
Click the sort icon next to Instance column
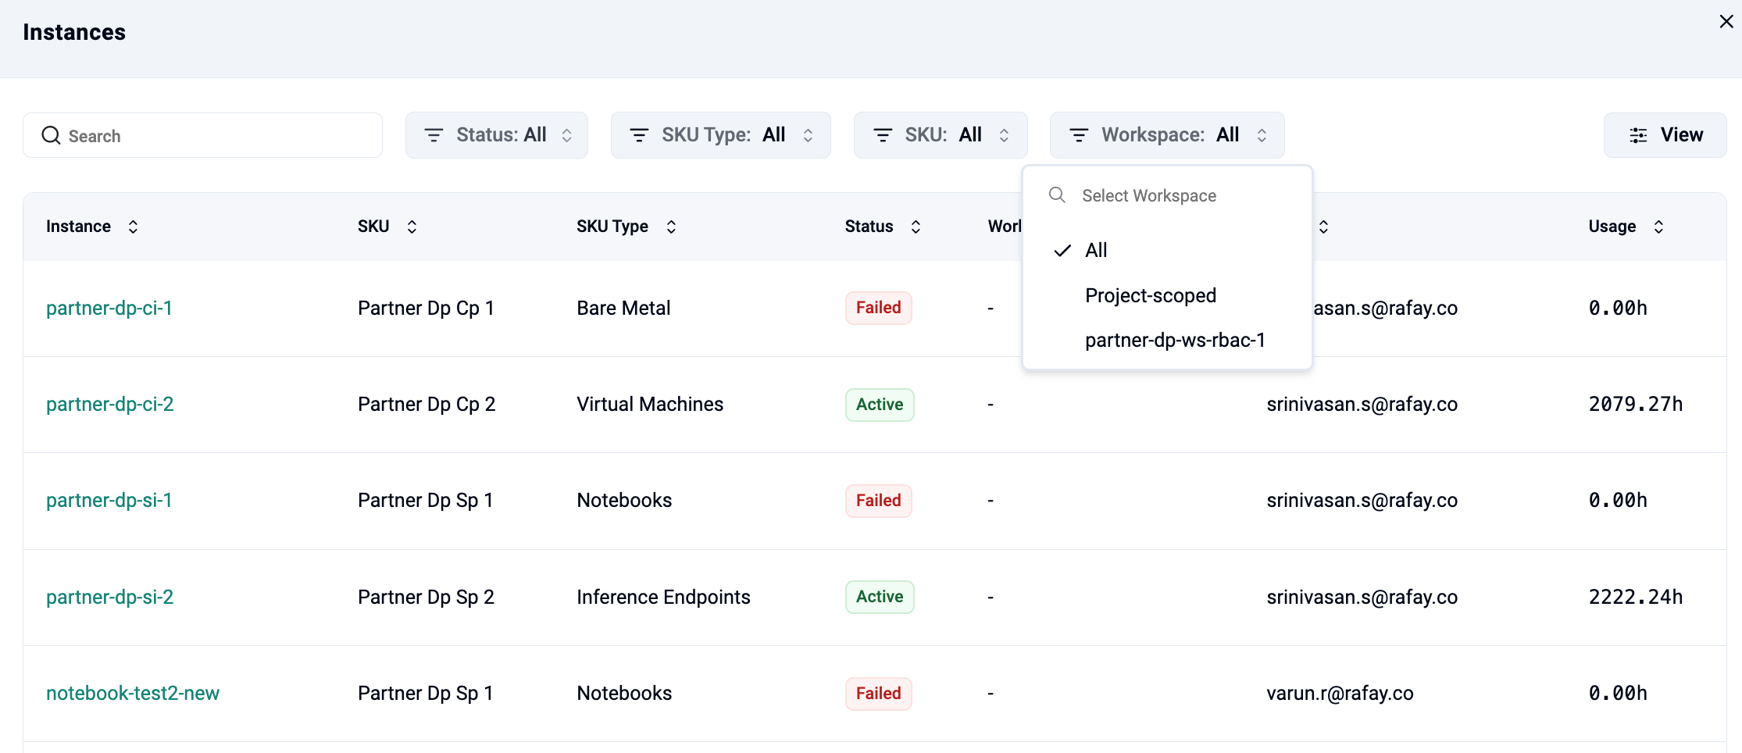click(x=133, y=227)
